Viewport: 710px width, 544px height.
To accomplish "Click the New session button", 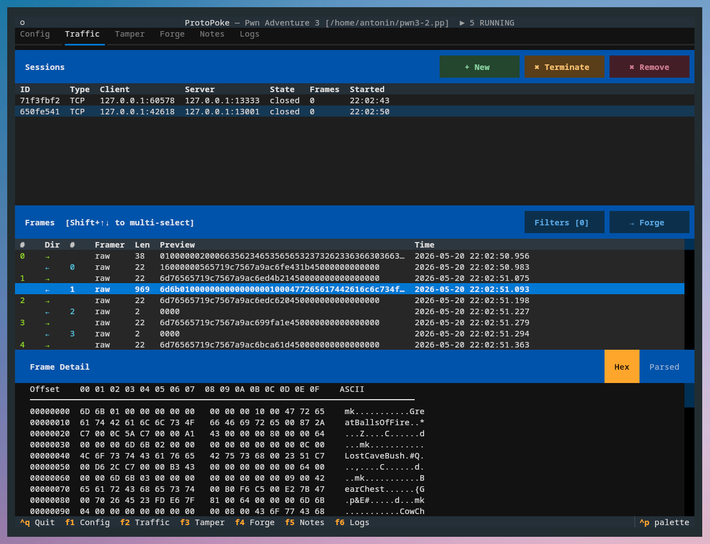I will pyautogui.click(x=480, y=67).
